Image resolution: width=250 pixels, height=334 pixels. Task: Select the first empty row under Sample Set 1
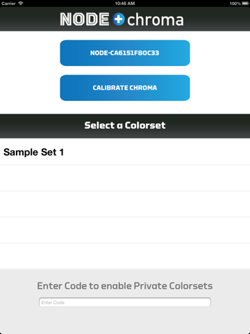(125, 178)
